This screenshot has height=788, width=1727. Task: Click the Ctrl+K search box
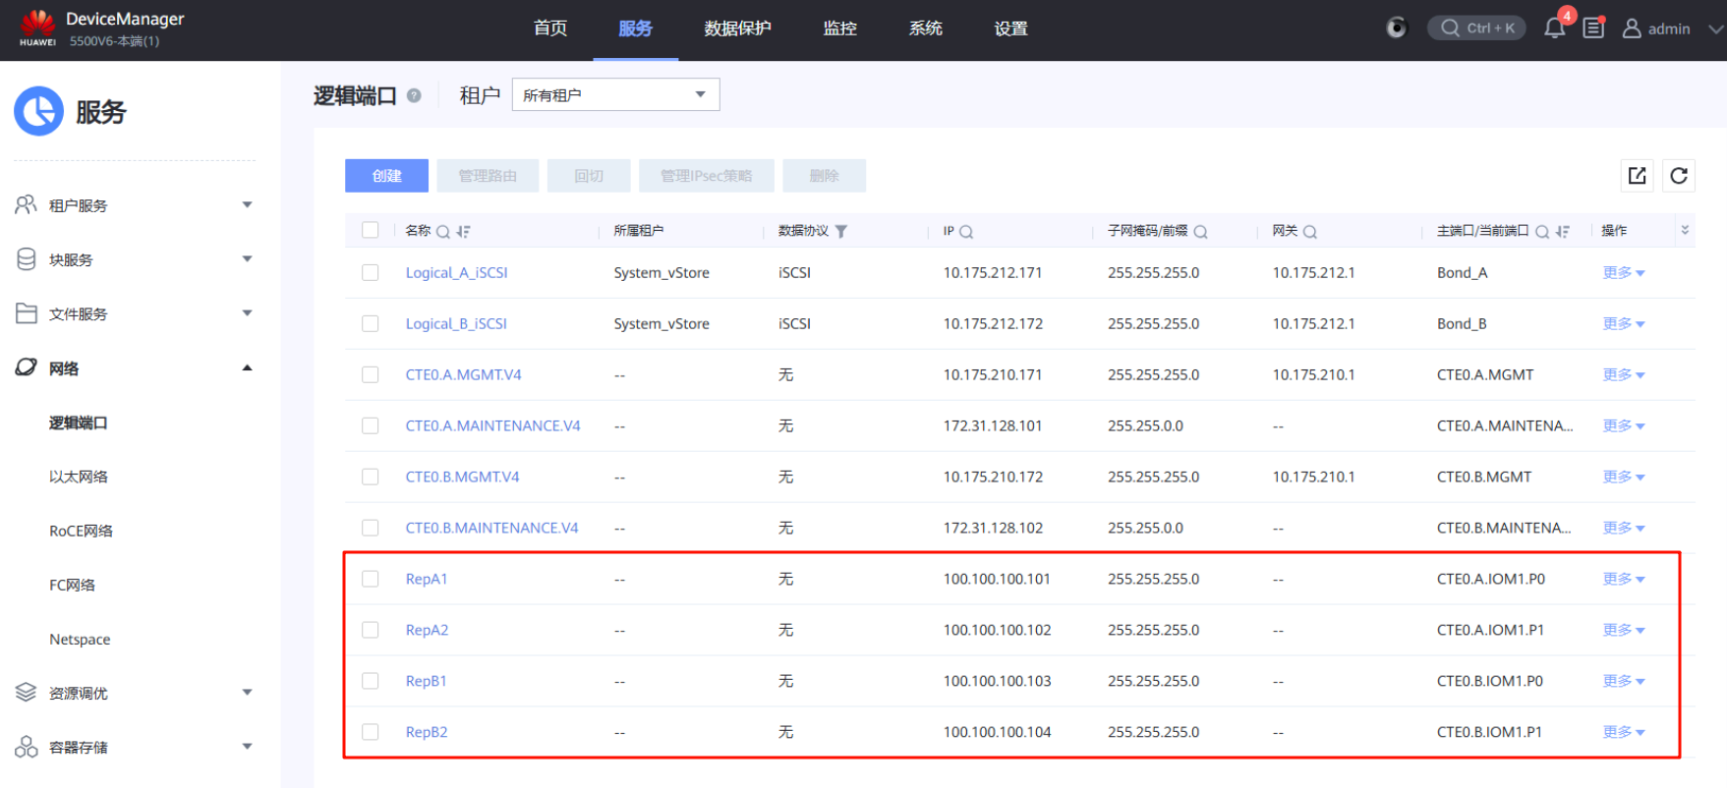[1476, 28]
